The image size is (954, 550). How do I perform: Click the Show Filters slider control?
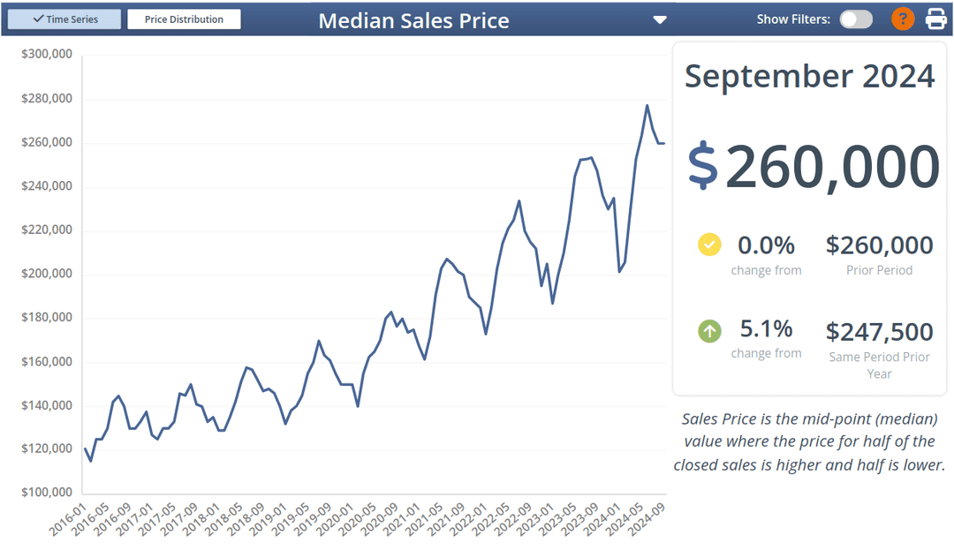coord(855,19)
